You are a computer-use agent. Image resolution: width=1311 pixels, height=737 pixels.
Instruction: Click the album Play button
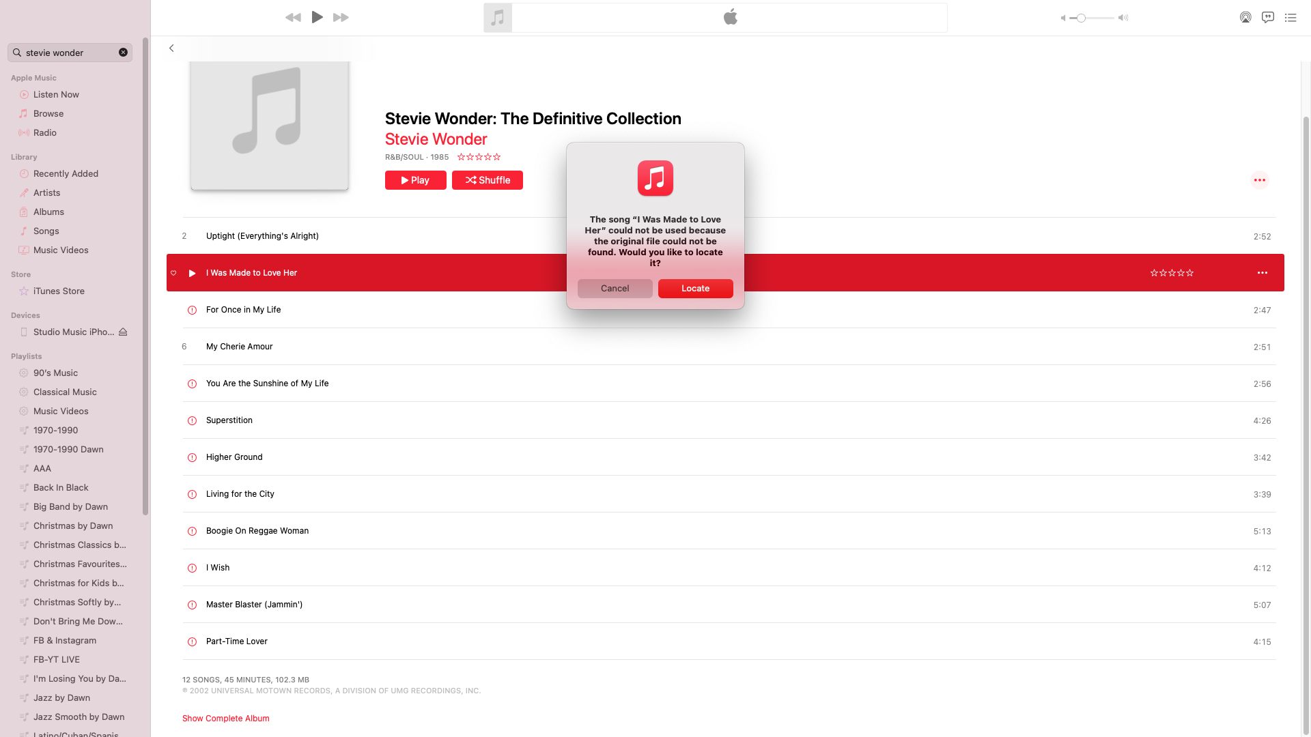tap(415, 180)
